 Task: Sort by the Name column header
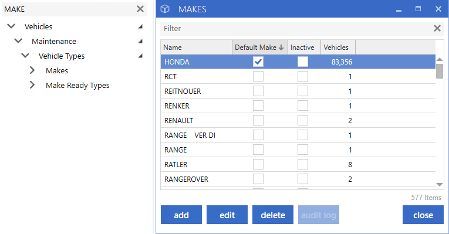(x=196, y=47)
